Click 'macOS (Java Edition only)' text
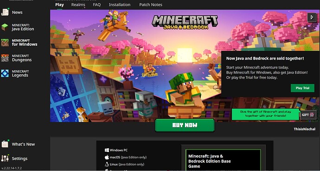Screen dimensions: 320x171 (x=128, y=157)
